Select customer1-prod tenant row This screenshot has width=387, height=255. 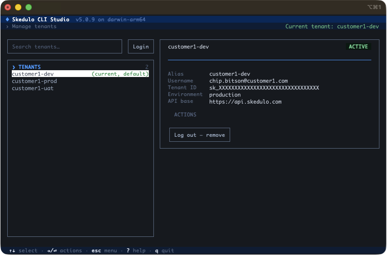pyautogui.click(x=80, y=81)
